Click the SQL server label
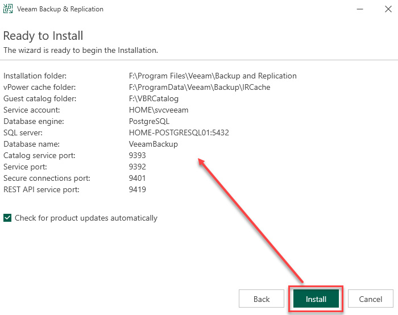398x315 pixels. coord(23,132)
